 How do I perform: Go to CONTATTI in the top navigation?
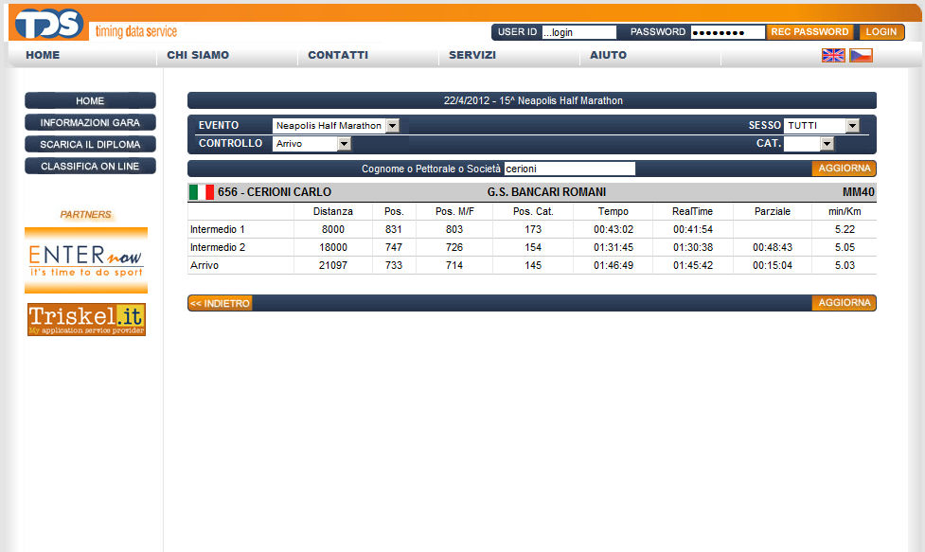(338, 55)
